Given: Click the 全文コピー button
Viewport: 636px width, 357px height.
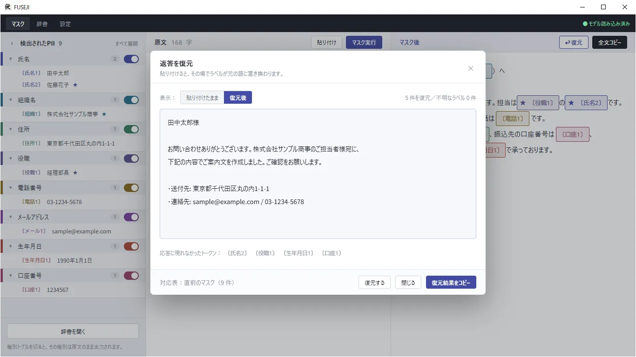Looking at the screenshot, I should [609, 42].
